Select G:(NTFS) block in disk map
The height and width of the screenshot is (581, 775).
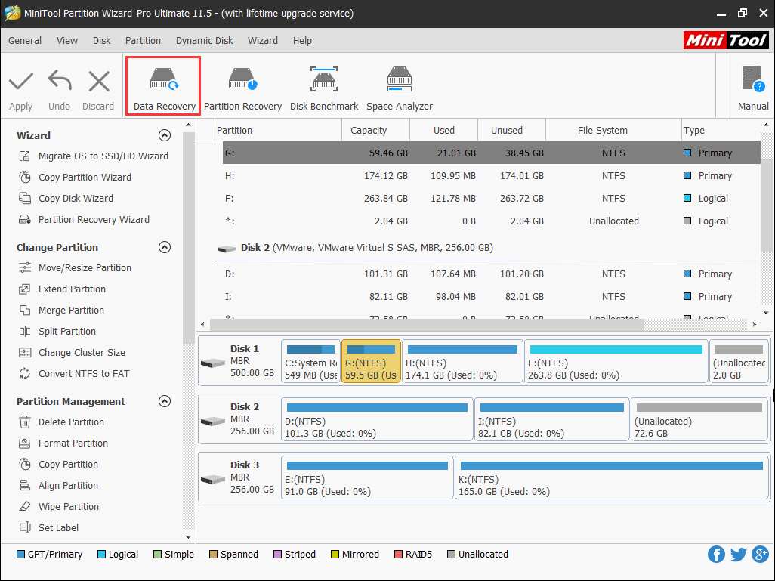371,361
